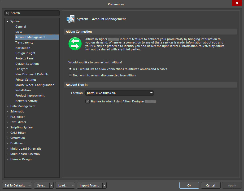The image size is (244, 191).
Task: Expand the Harness Design tree node
Action: [7, 159]
